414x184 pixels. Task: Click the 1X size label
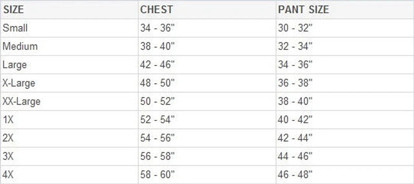click(x=8, y=120)
